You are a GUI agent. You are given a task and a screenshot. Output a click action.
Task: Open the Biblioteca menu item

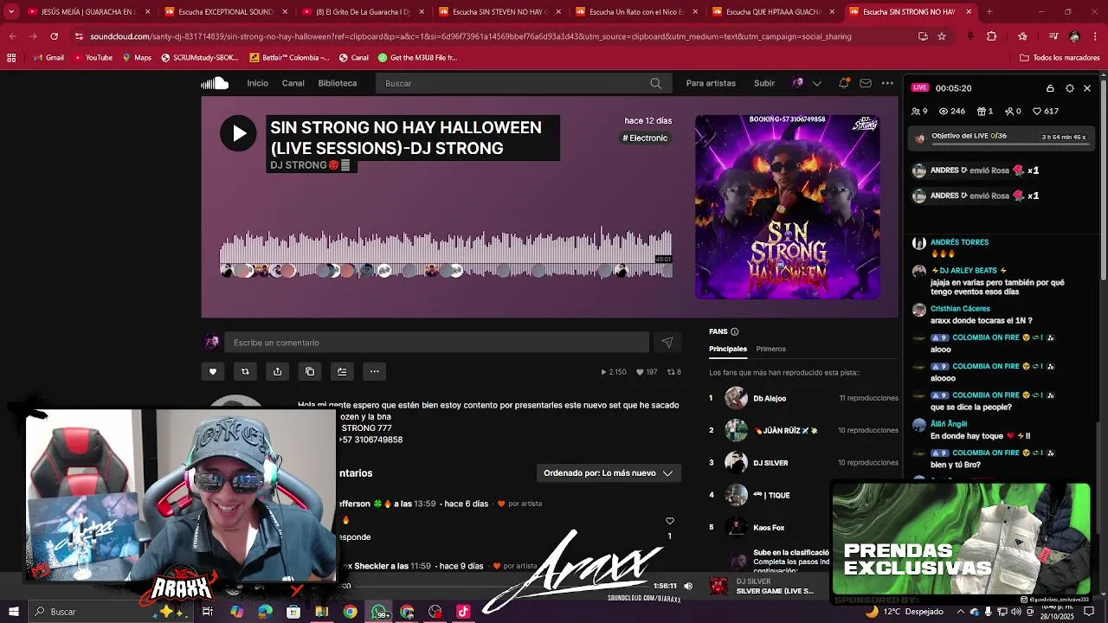pyautogui.click(x=338, y=83)
